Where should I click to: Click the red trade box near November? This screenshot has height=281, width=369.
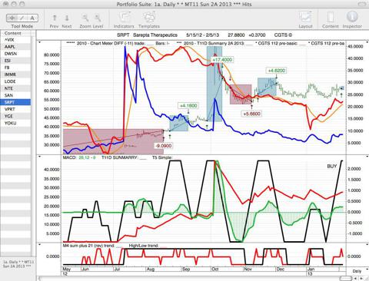[x=241, y=94]
